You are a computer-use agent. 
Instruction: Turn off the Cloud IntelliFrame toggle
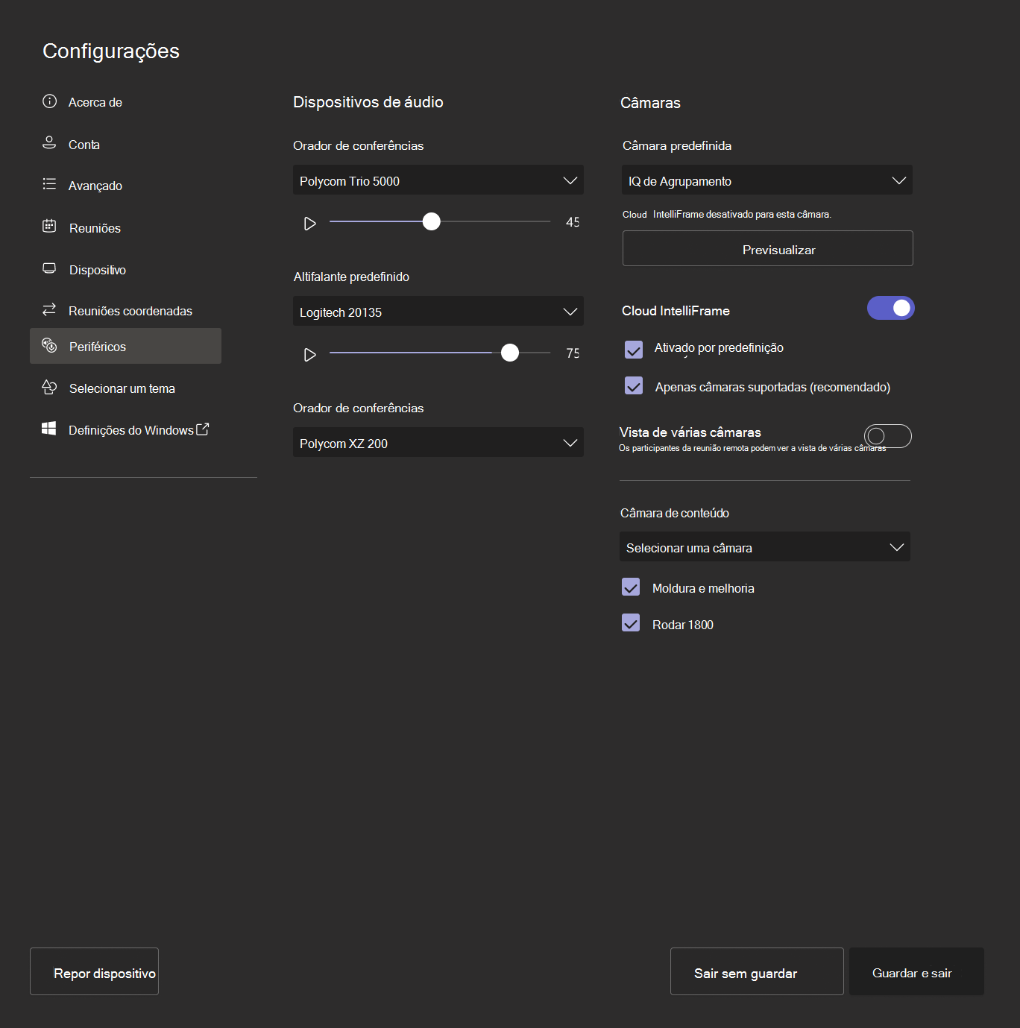pos(891,308)
